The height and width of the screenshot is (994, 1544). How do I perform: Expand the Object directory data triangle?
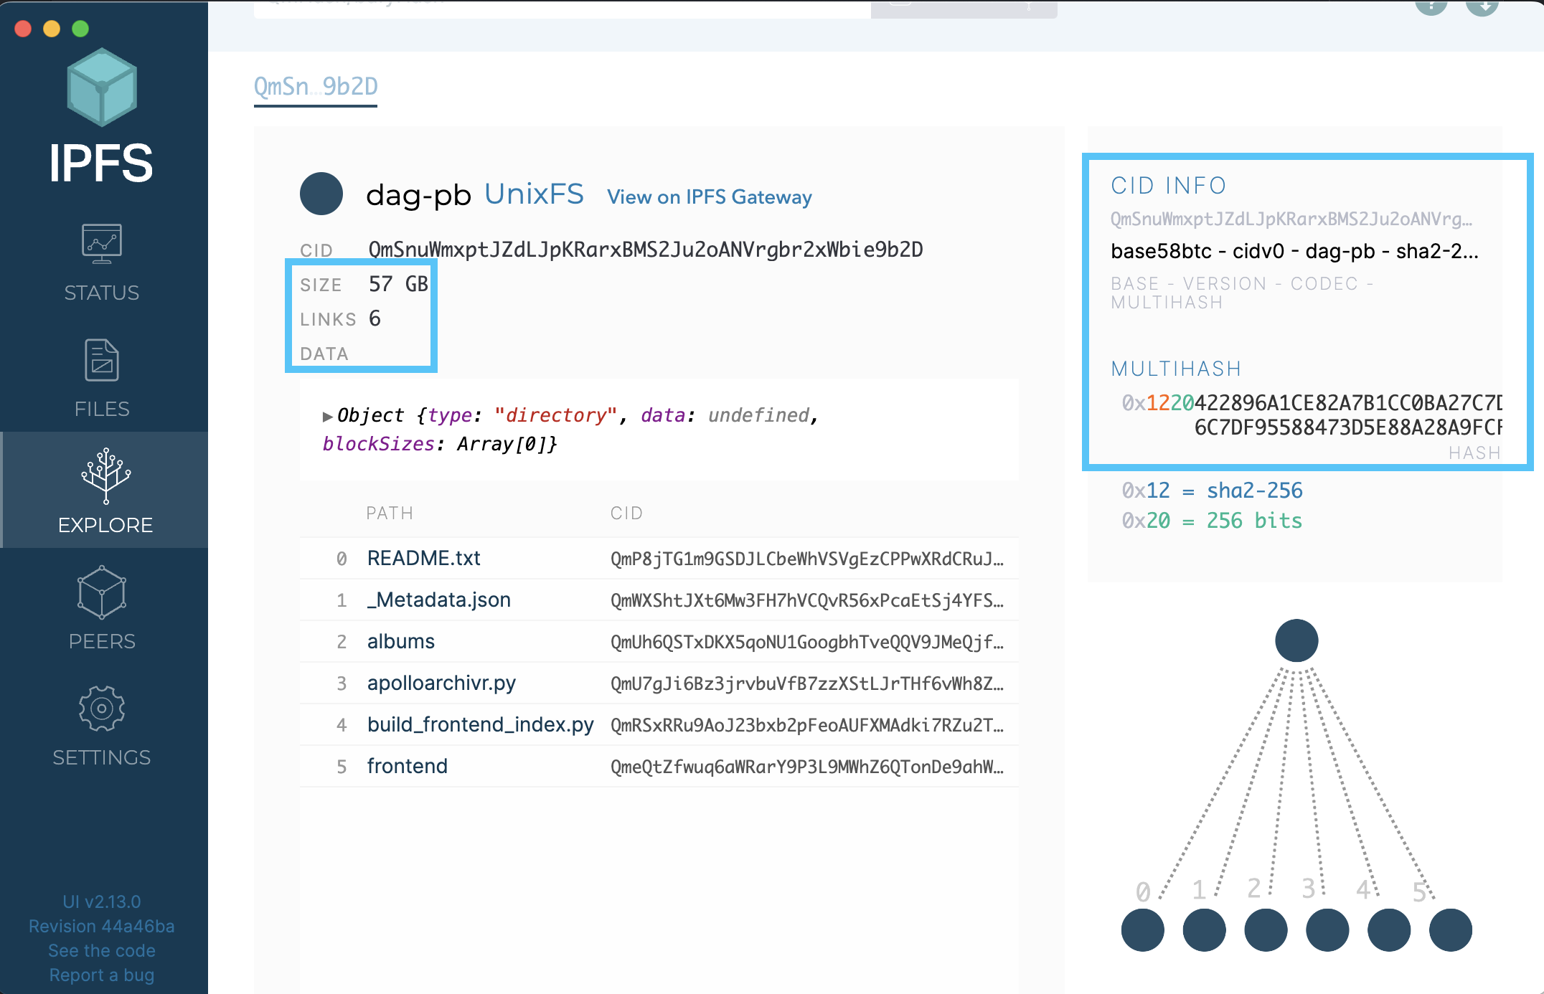point(327,417)
